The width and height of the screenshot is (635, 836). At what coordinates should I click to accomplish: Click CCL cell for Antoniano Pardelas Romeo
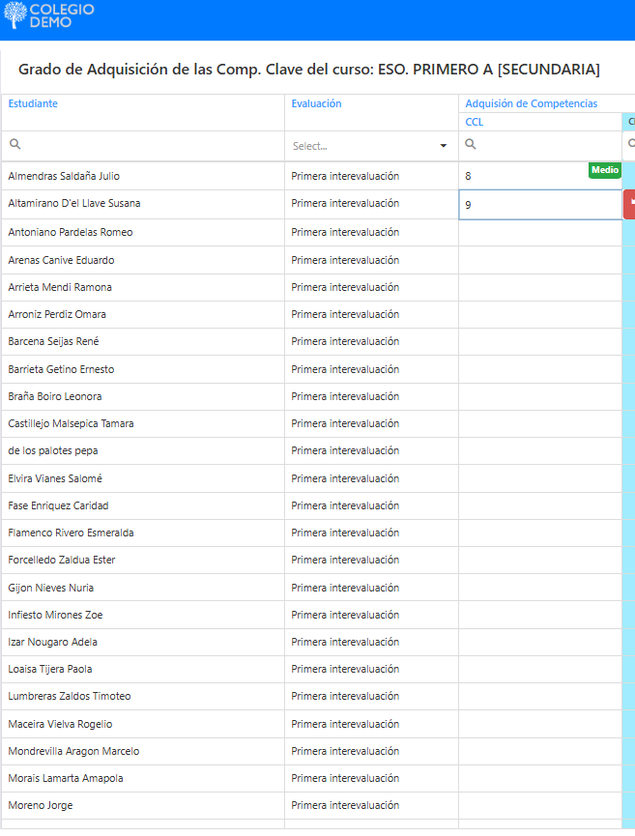(x=538, y=232)
